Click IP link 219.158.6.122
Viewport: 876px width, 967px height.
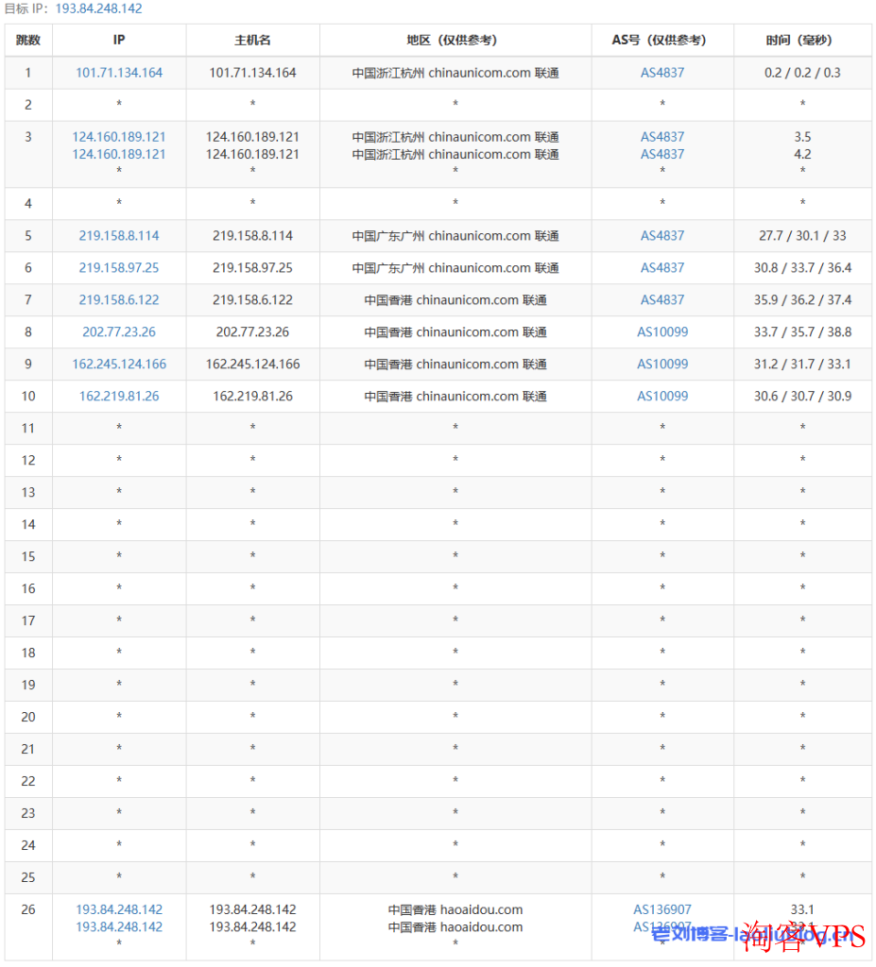click(x=119, y=299)
